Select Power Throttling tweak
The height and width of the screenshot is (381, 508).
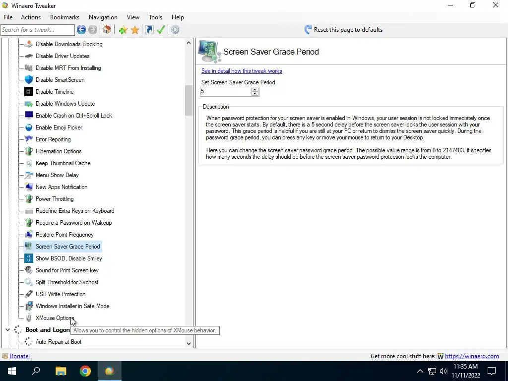coord(55,199)
